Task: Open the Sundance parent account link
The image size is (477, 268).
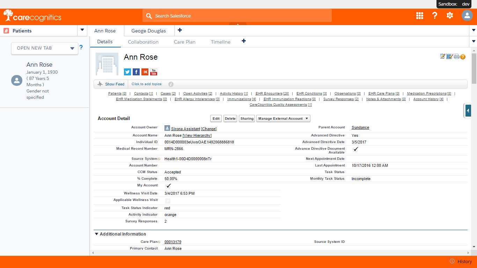Action: [360, 128]
